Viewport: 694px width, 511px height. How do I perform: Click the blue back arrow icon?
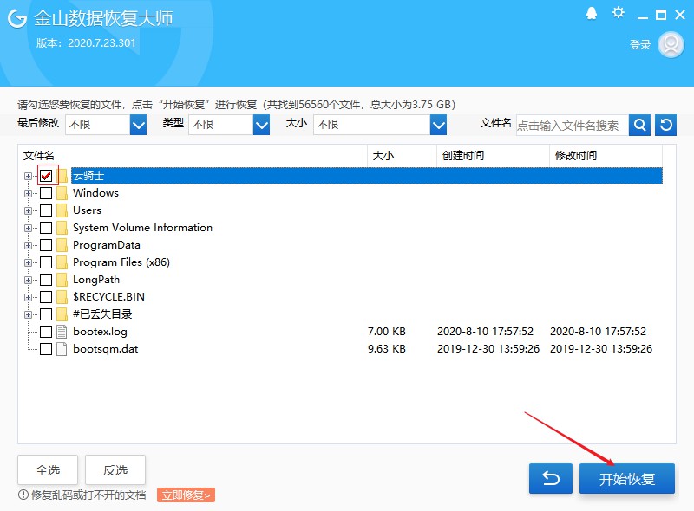tap(550, 477)
